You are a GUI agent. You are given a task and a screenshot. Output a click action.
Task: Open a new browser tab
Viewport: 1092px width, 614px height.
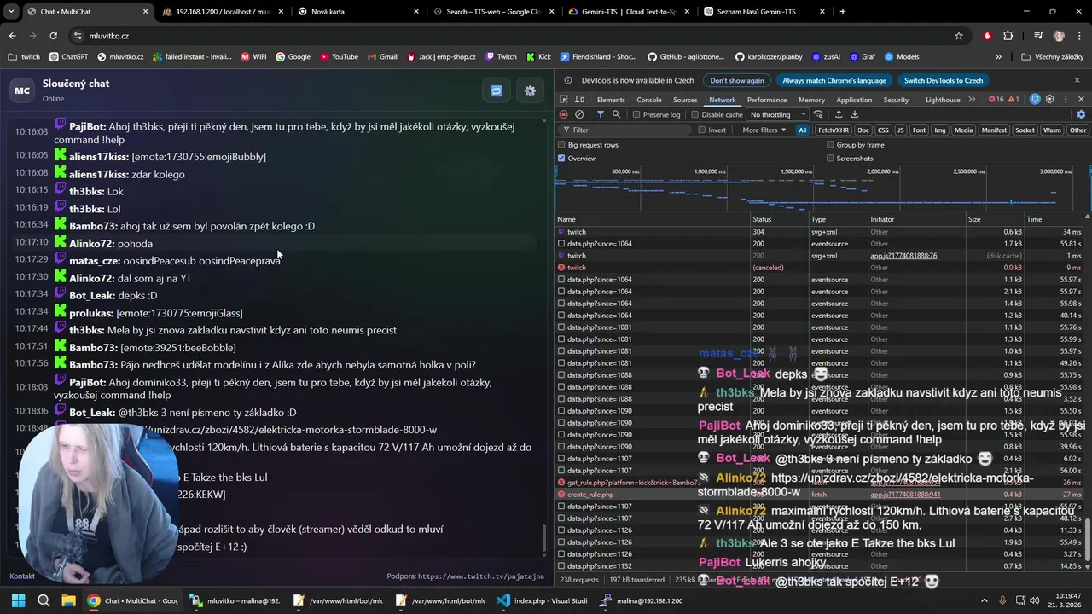point(843,11)
